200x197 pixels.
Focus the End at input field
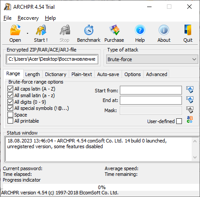pyautogui.click(x=151, y=100)
